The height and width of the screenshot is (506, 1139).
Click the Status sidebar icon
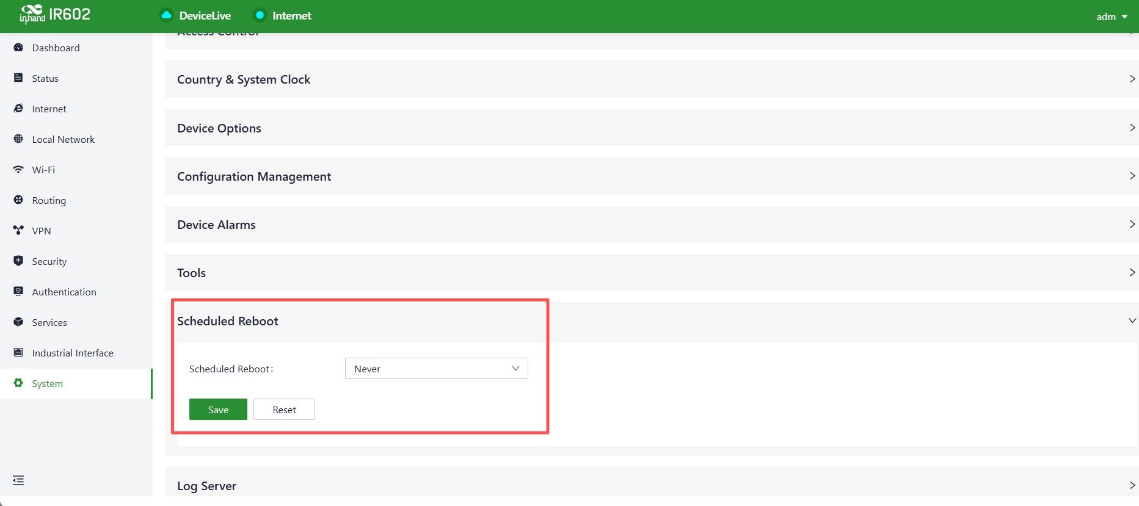pos(18,78)
